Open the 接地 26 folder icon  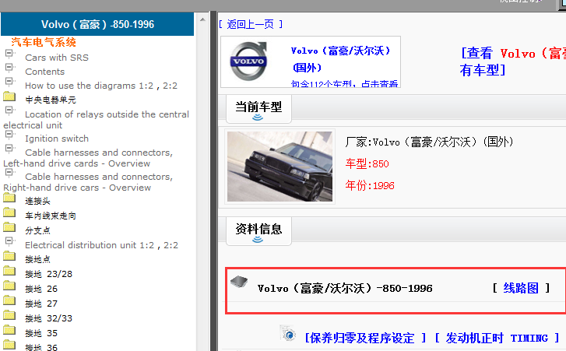point(9,286)
